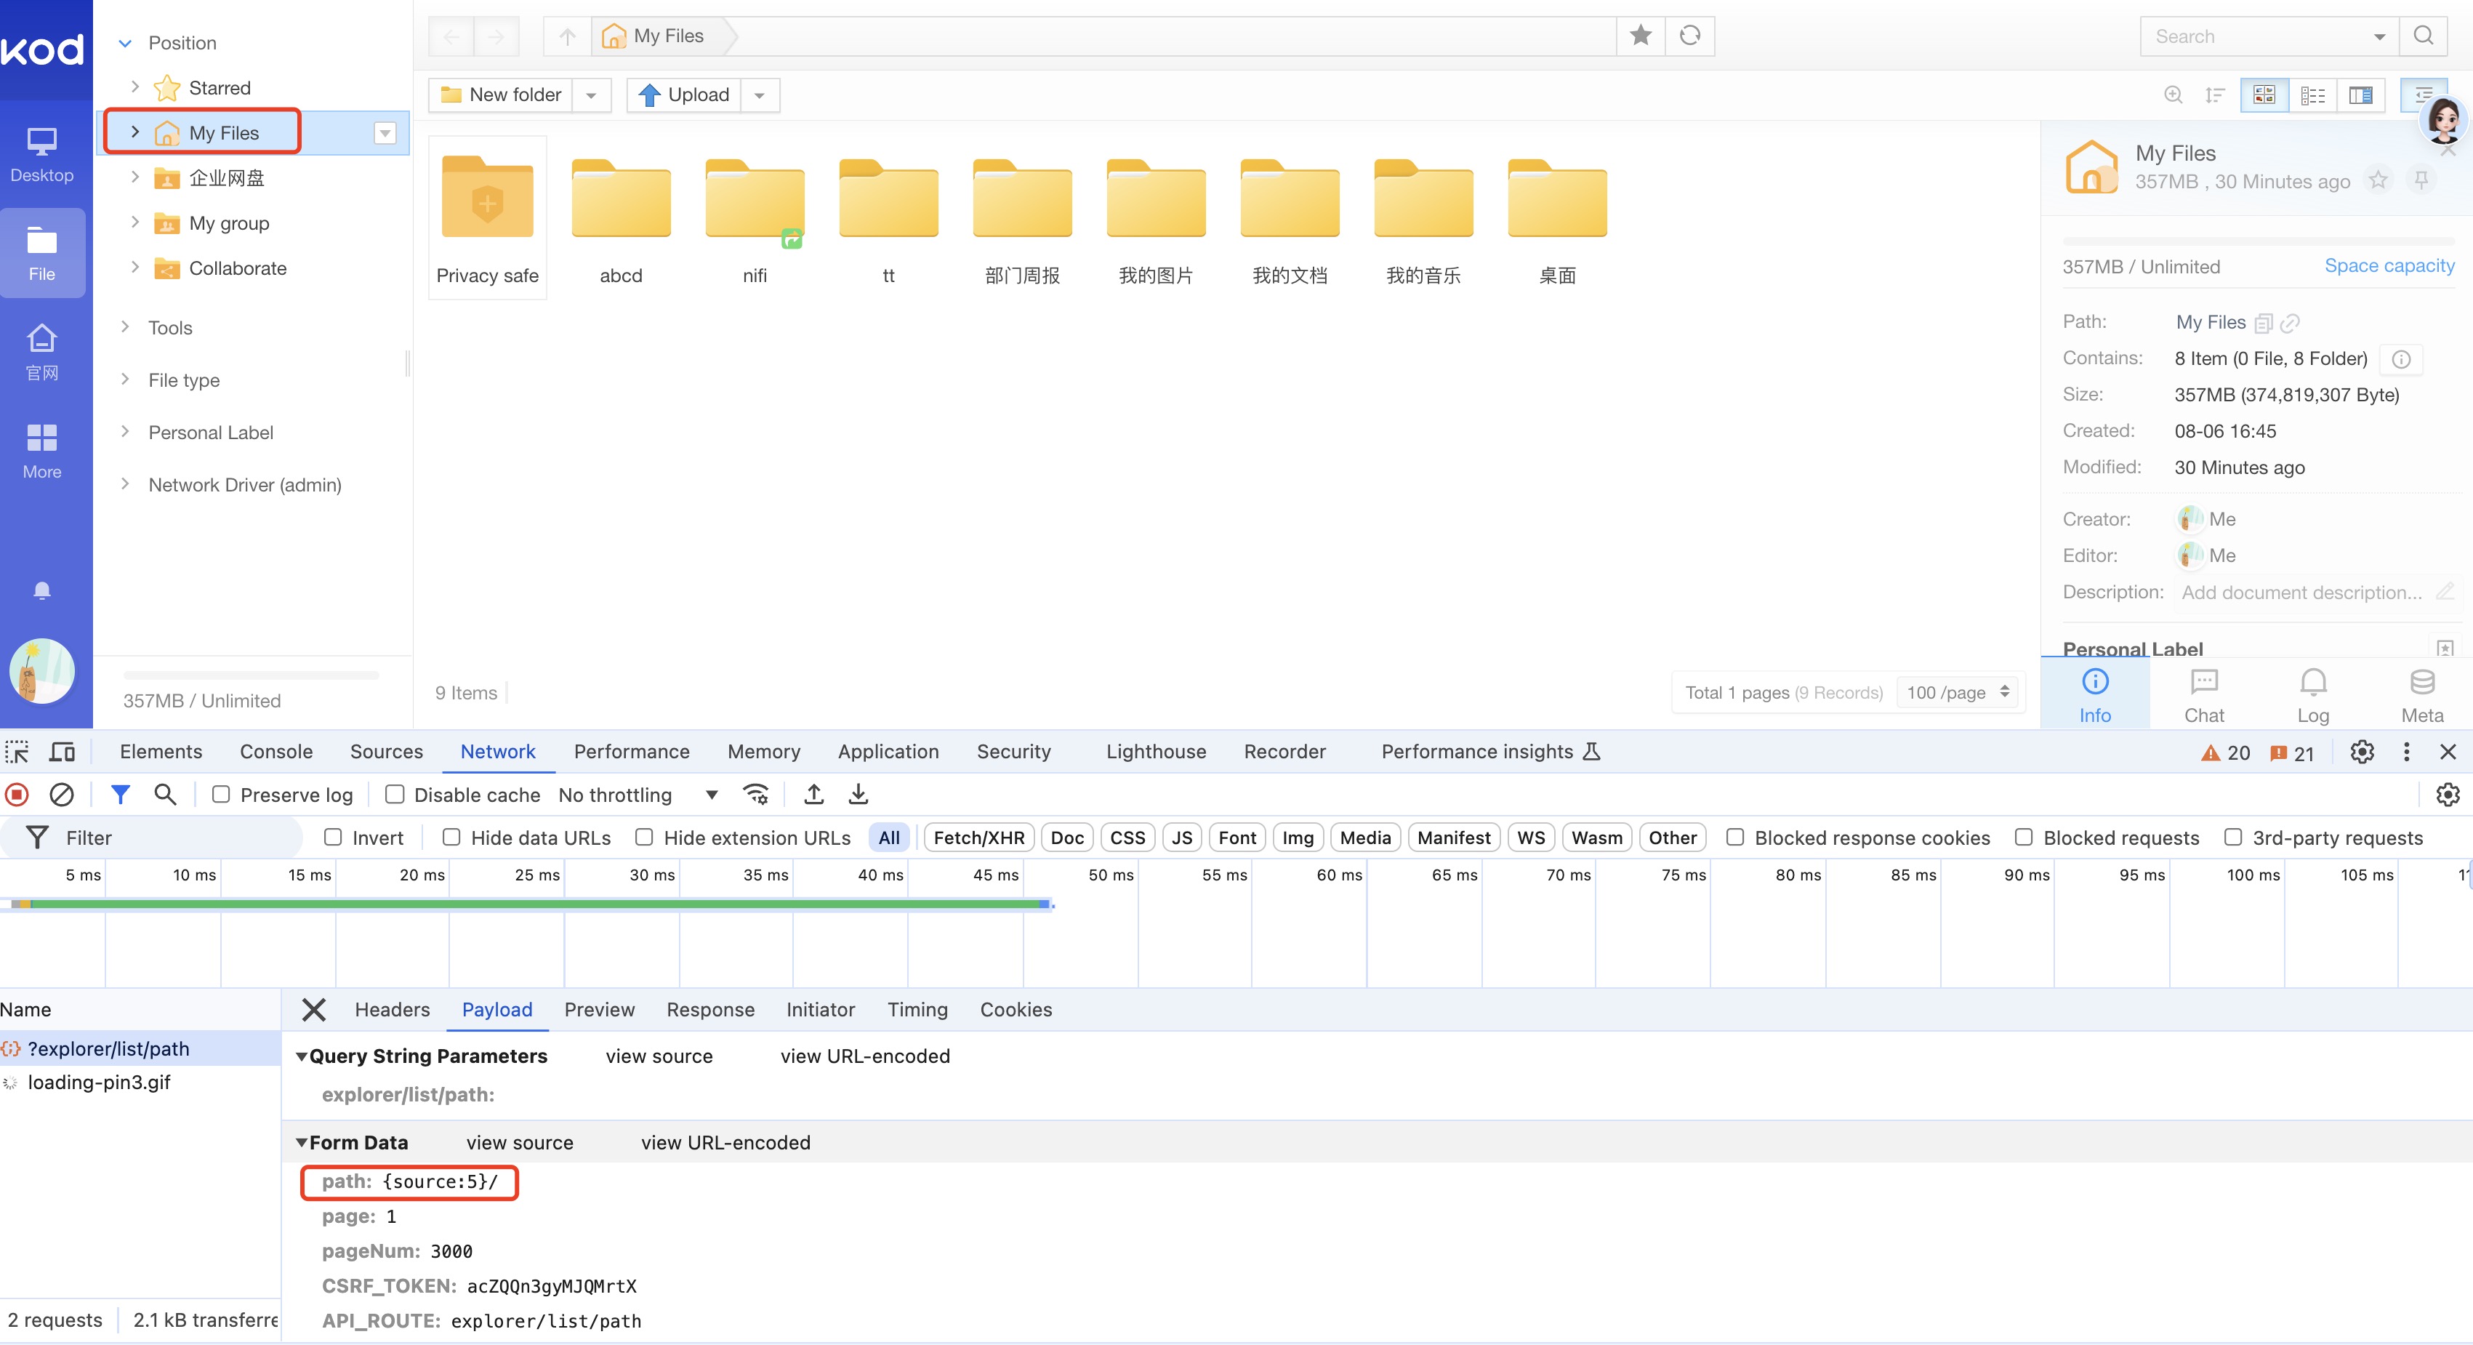Open the Upload dropdown arrow
2473x1345 pixels.
pyautogui.click(x=760, y=95)
